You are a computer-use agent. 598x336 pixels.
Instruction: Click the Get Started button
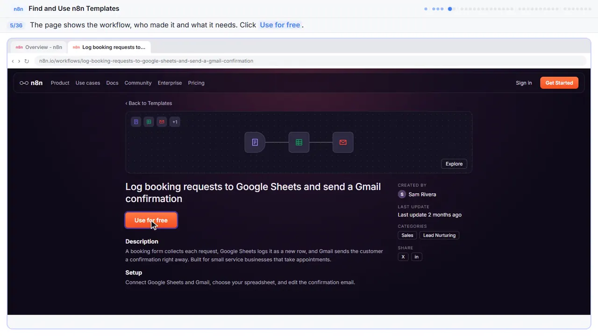(559, 83)
